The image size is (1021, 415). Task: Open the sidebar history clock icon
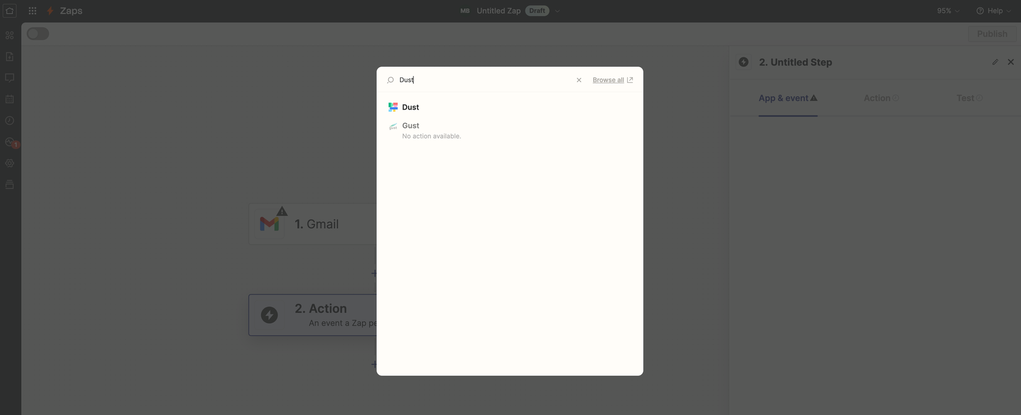click(10, 121)
